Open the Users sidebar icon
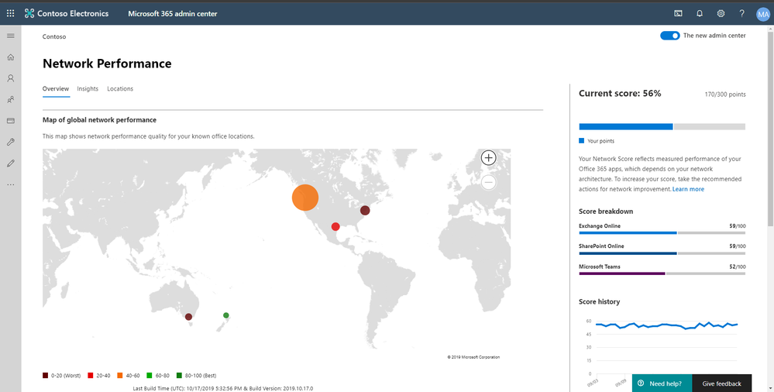Screen dimensions: 774x392 10,78
